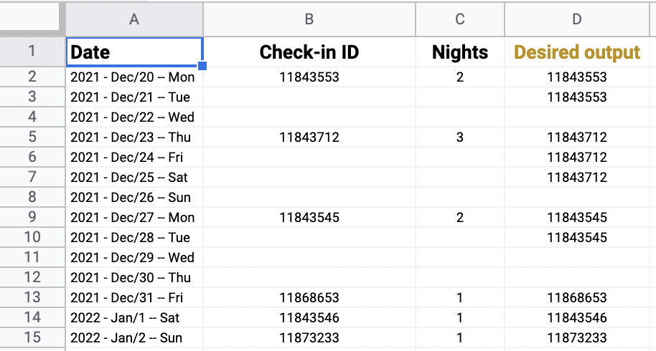
Task: Click Nights value 2 in row 9
Action: click(460, 217)
